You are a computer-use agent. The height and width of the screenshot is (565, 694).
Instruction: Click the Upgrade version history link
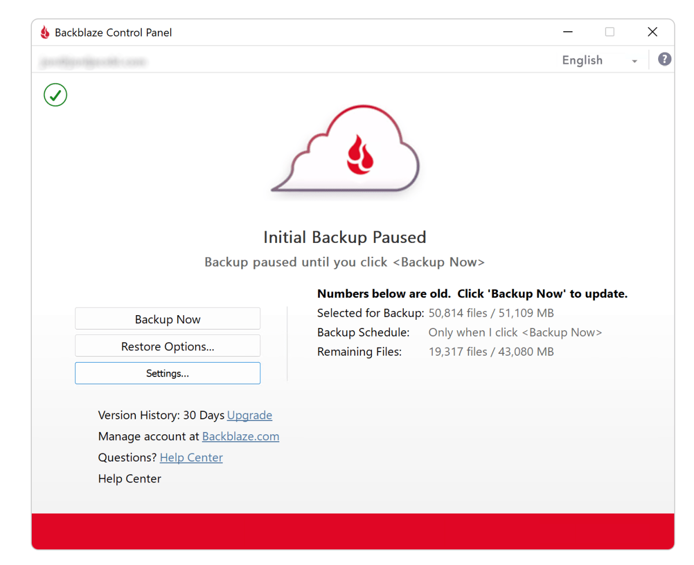coord(250,415)
